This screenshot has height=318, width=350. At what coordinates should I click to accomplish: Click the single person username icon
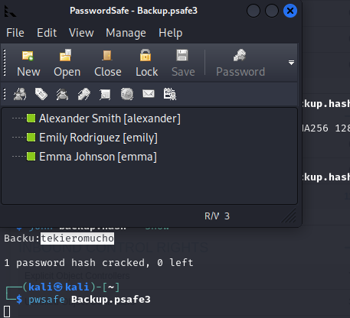pyautogui.click(x=62, y=94)
